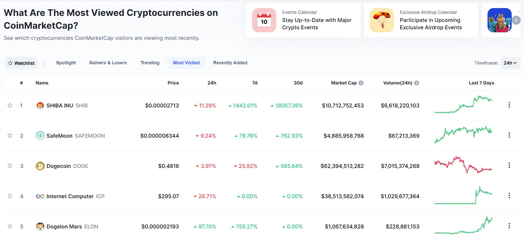This screenshot has width=524, height=240.
Task: Click Internet Computer 7-day price chart
Action: pos(463,195)
